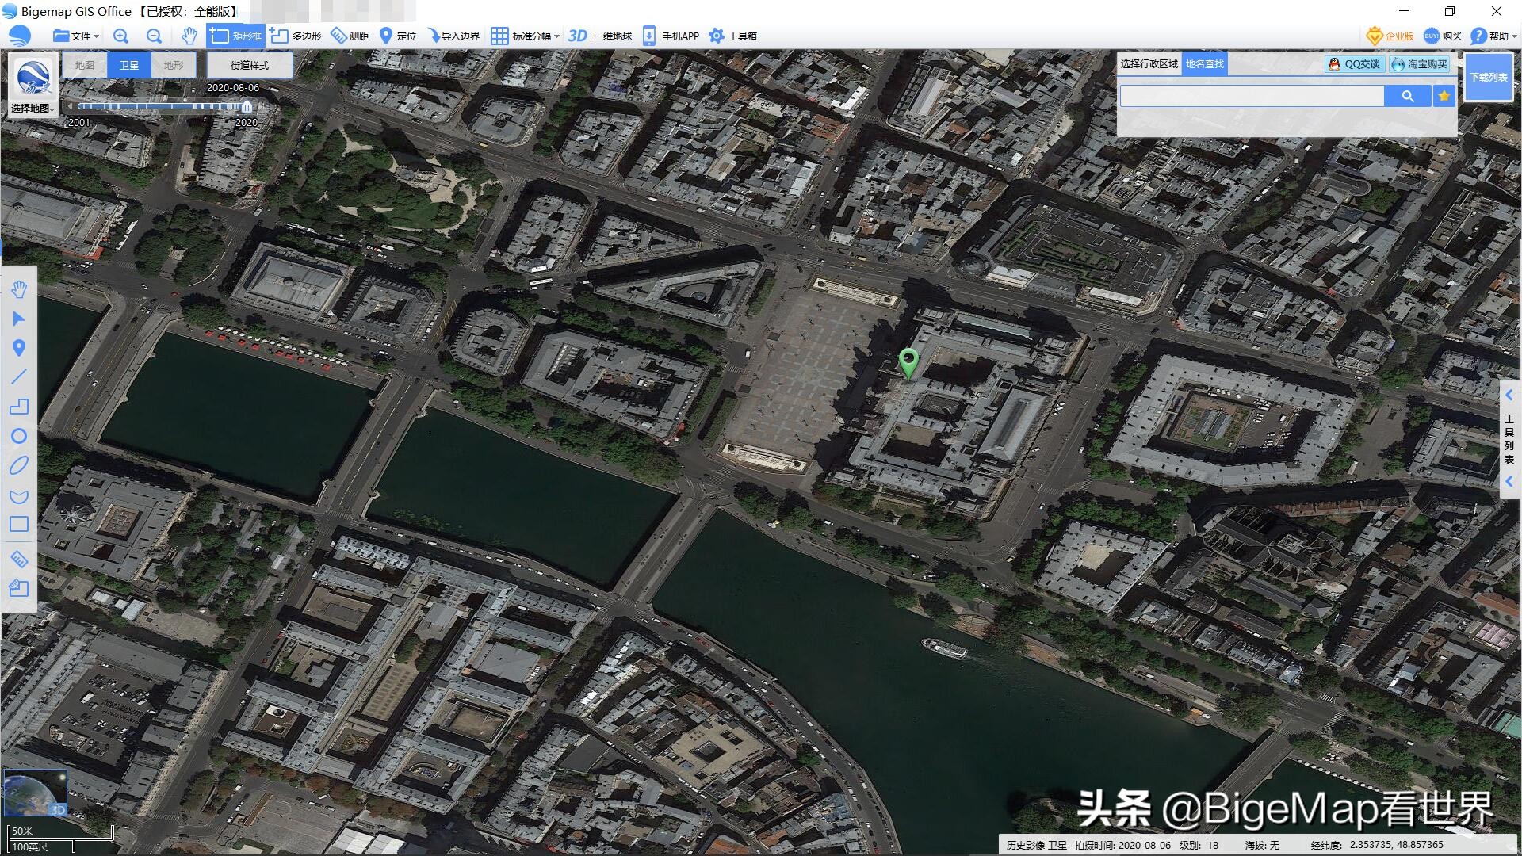Select the hand pan tool in left sidebar
This screenshot has height=856, width=1522.
click(x=19, y=289)
